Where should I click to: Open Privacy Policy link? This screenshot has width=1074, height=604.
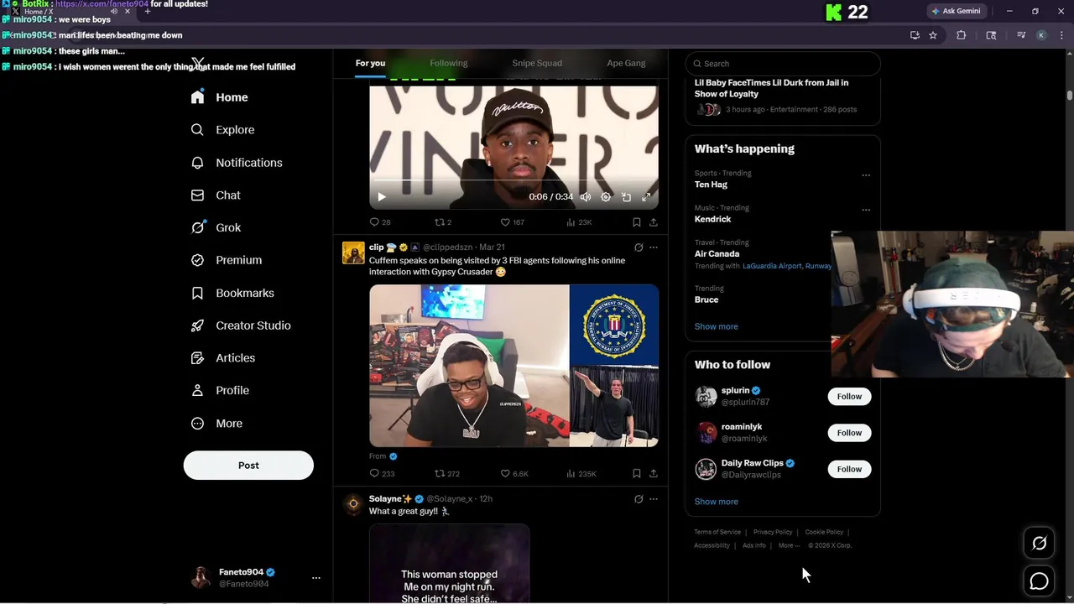click(773, 532)
